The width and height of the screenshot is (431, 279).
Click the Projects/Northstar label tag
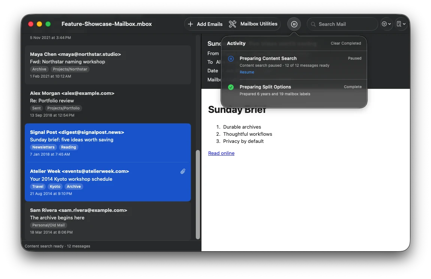point(70,69)
